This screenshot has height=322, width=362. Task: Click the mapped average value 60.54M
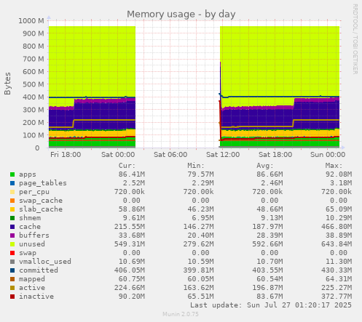pos(269,279)
